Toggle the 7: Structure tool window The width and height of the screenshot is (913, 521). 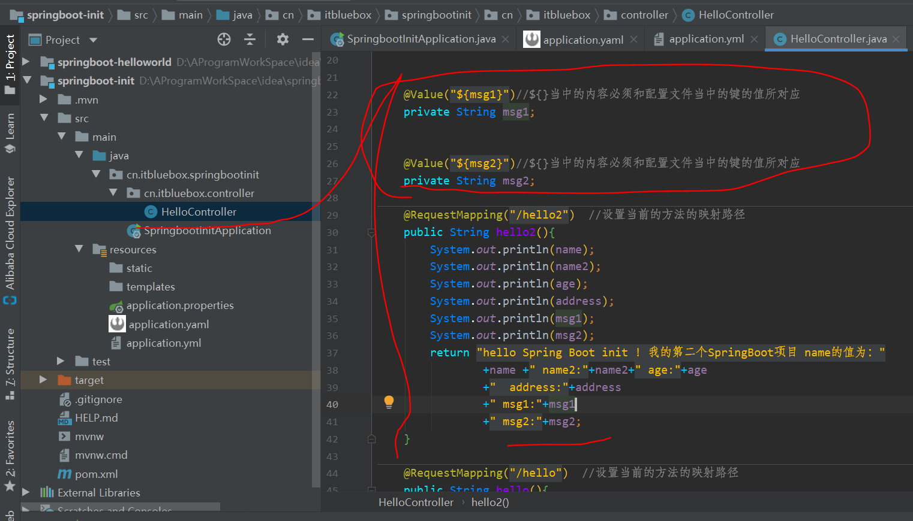(x=10, y=364)
